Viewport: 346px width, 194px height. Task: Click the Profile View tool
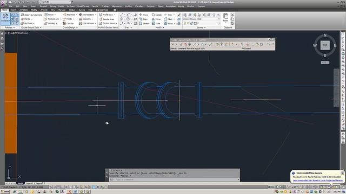click(107, 15)
